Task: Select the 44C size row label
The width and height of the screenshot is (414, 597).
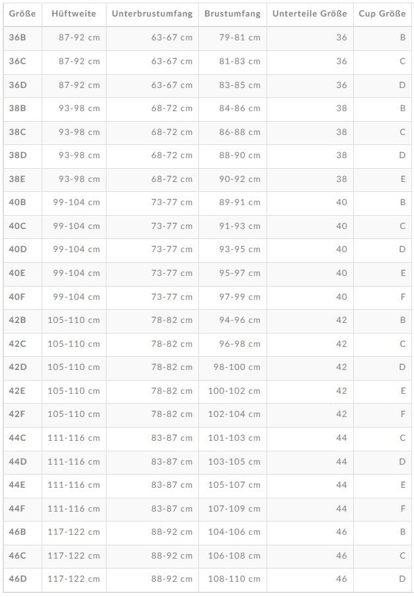Action: click(x=18, y=437)
